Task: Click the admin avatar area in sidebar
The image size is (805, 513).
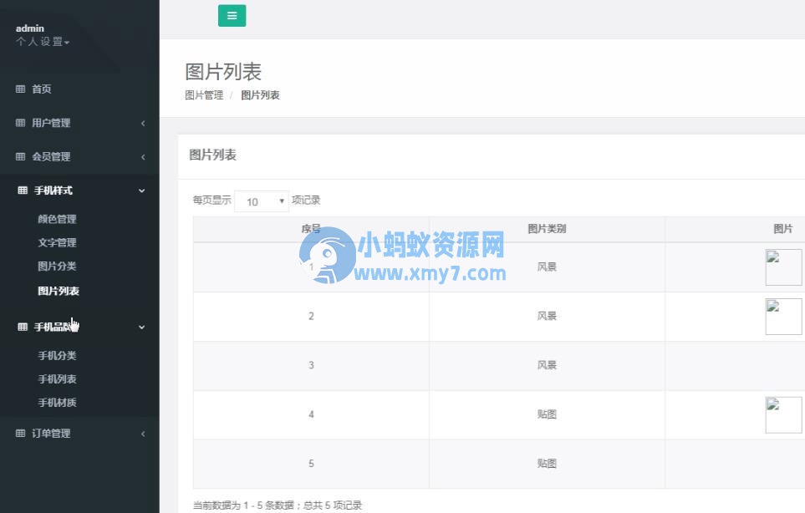Action: (x=29, y=28)
